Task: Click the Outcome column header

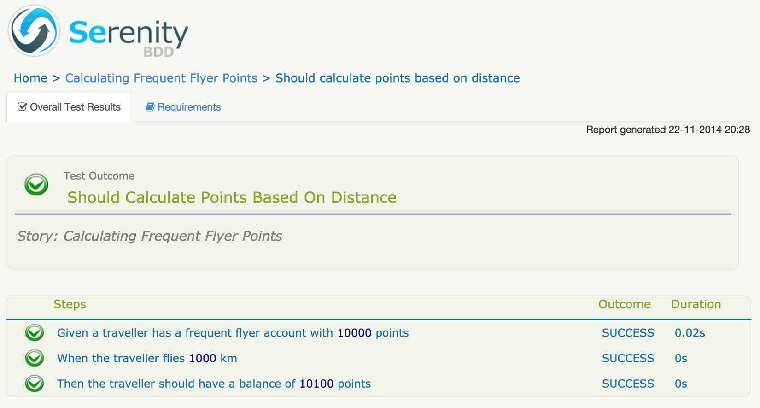Action: point(624,304)
